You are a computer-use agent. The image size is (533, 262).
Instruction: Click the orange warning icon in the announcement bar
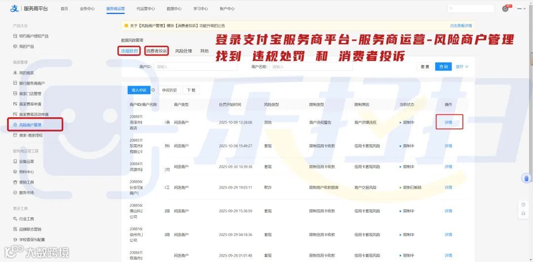pos(126,26)
